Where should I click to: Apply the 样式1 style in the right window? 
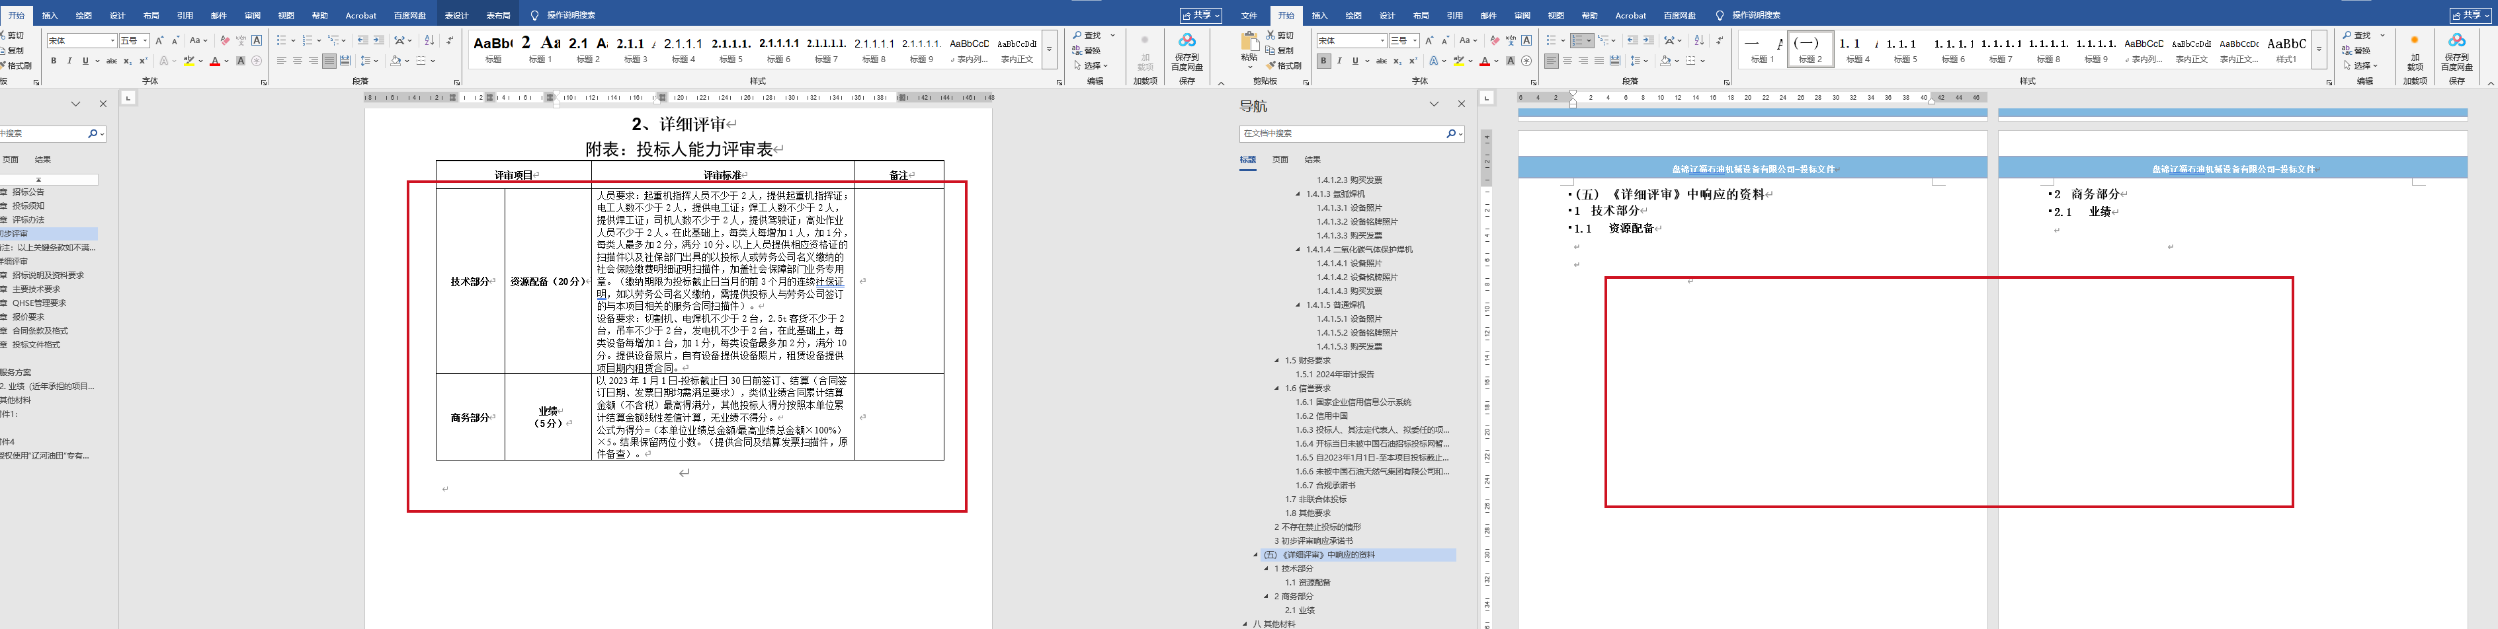pyautogui.click(x=2286, y=50)
